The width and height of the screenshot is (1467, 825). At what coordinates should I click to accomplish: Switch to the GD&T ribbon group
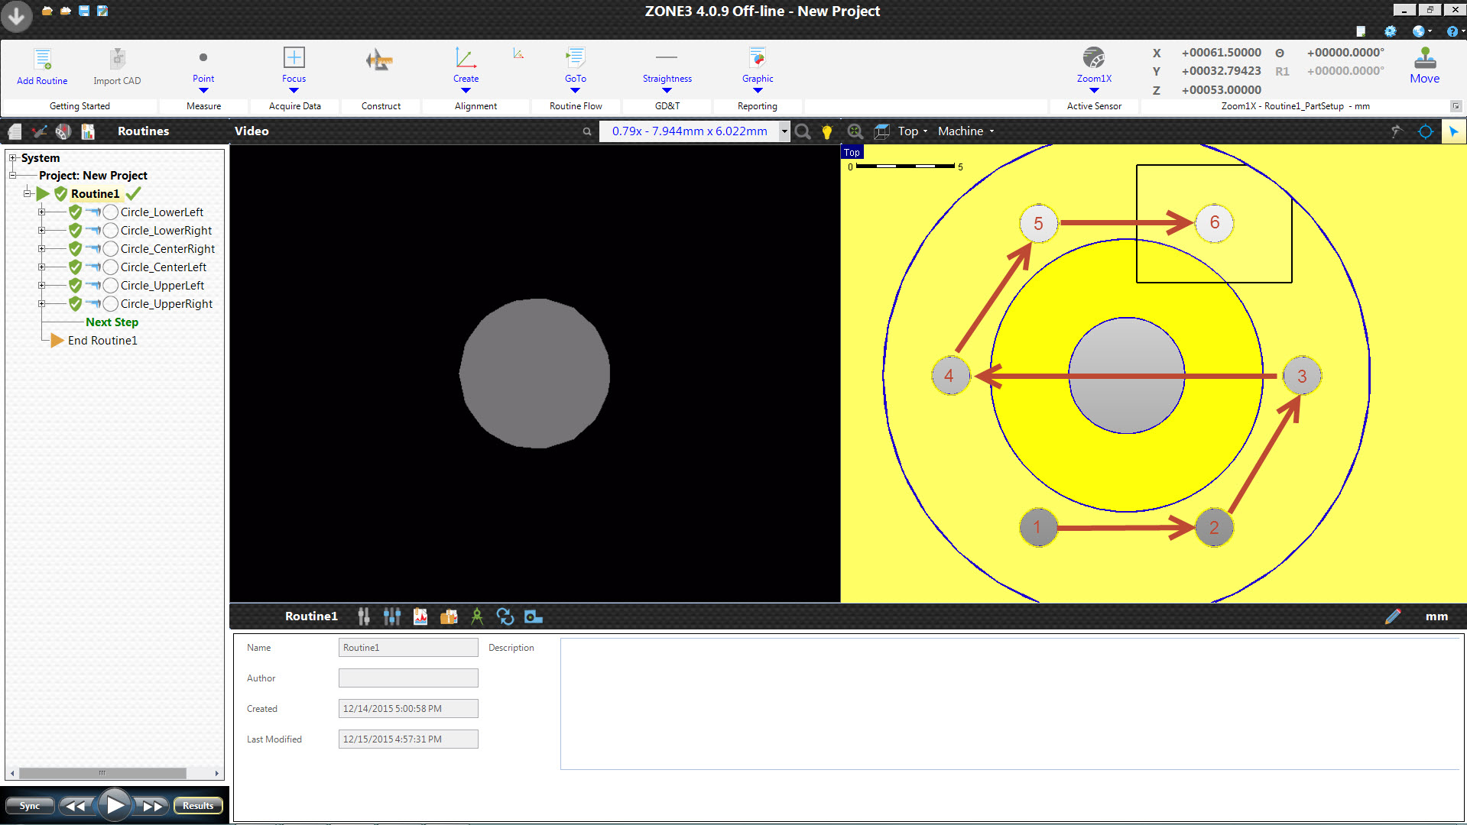coord(666,106)
